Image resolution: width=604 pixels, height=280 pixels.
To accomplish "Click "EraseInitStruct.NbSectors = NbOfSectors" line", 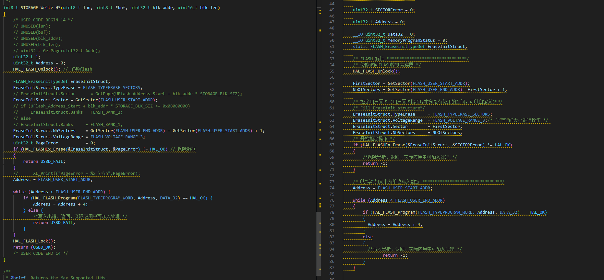I will [x=407, y=132].
